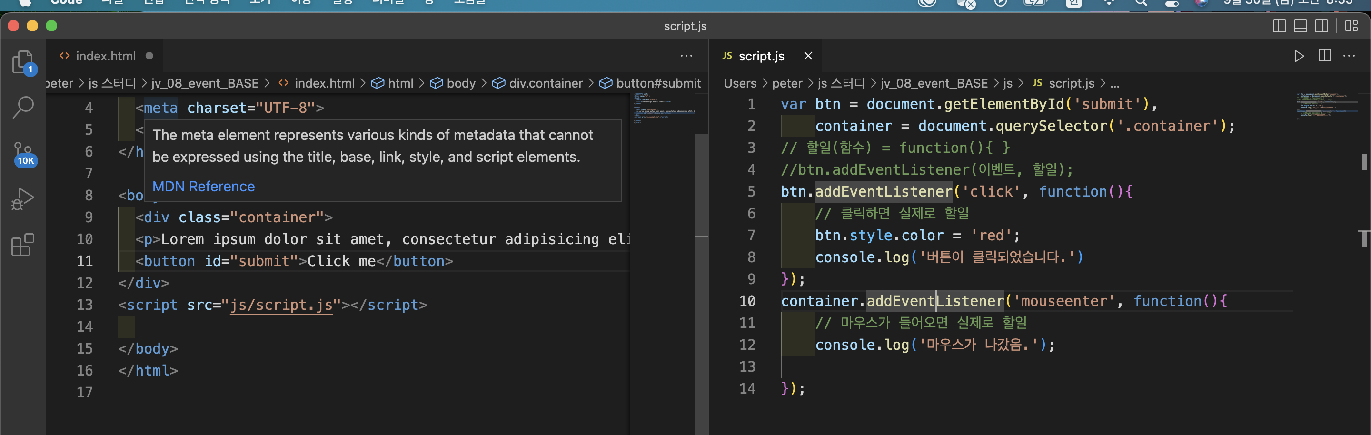Open the MDN Reference link in tooltip
Viewport: 1371px width, 435px height.
tap(203, 186)
